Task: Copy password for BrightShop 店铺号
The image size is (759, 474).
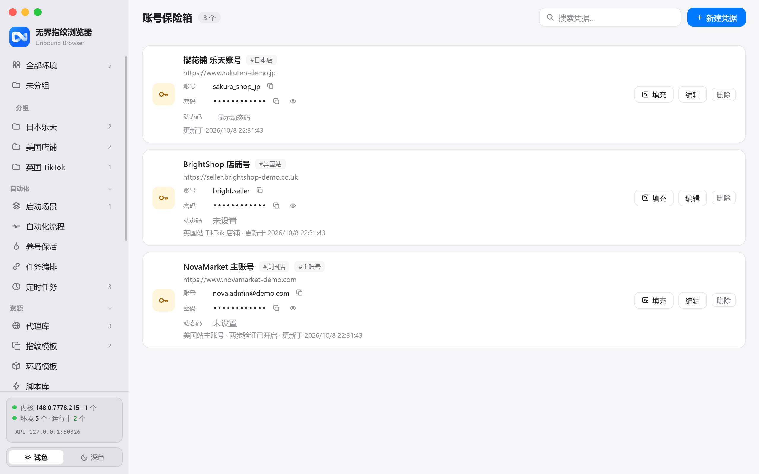Action: (276, 206)
